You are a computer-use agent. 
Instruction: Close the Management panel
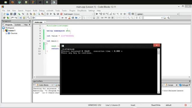click(30, 21)
